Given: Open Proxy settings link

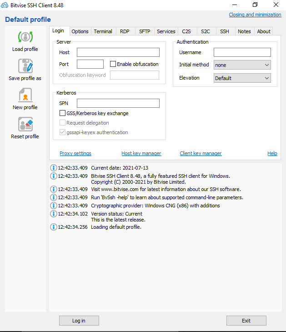Looking at the screenshot, I should pos(75,153).
